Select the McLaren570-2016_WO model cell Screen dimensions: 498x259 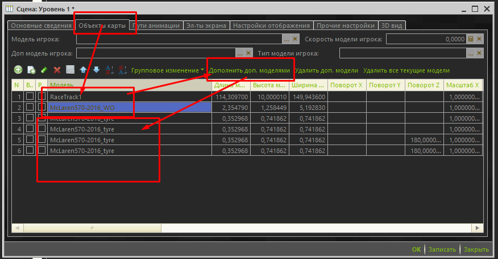click(129, 107)
